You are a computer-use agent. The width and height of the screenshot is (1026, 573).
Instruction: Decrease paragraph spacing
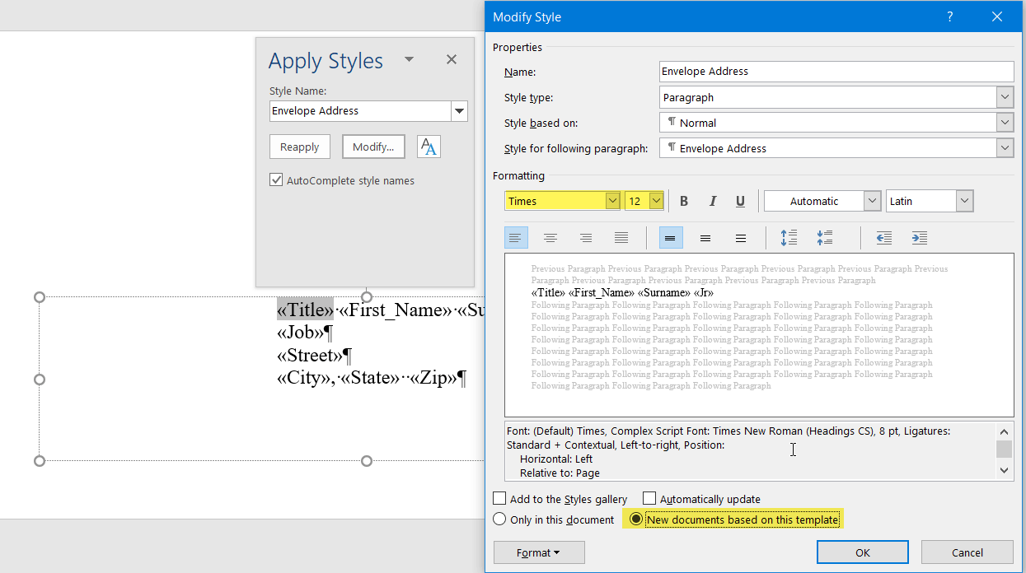pos(824,238)
